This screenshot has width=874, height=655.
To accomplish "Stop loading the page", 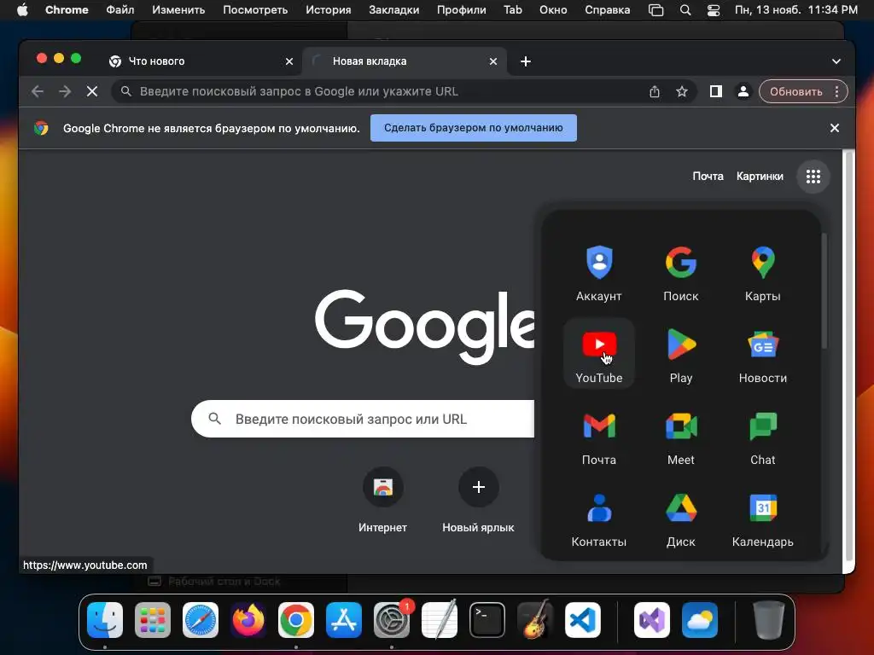I will pyautogui.click(x=92, y=91).
